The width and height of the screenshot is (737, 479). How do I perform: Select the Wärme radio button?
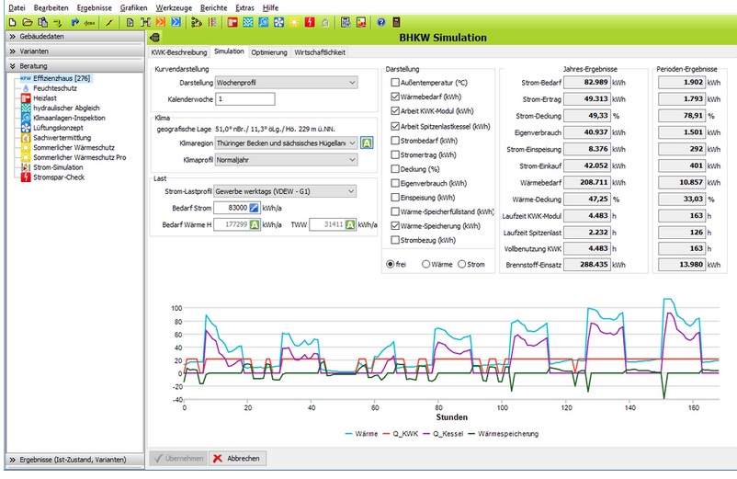tap(426, 265)
